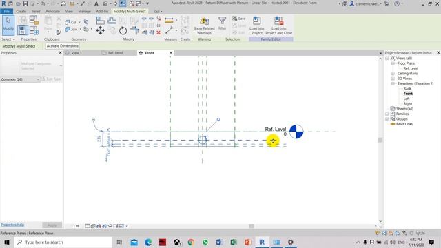Expand the Ceiling Plans node
The height and width of the screenshot is (248, 441).
393,74
